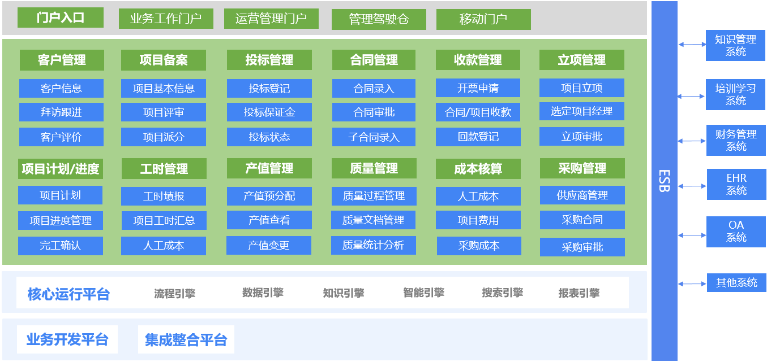Screen dimensions: 767x362
Task: Select the 开票申请 box
Action: [478, 88]
